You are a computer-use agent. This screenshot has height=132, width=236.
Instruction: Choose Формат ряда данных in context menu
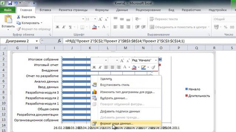pyautogui.click(x=126, y=124)
